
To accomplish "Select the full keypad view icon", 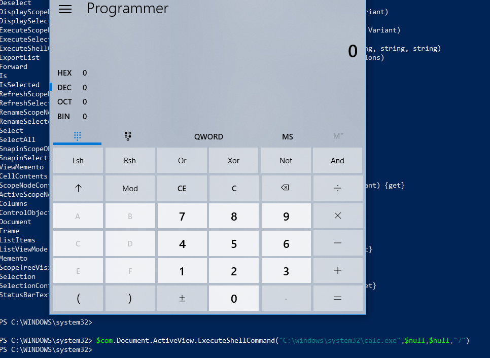I will pos(78,136).
